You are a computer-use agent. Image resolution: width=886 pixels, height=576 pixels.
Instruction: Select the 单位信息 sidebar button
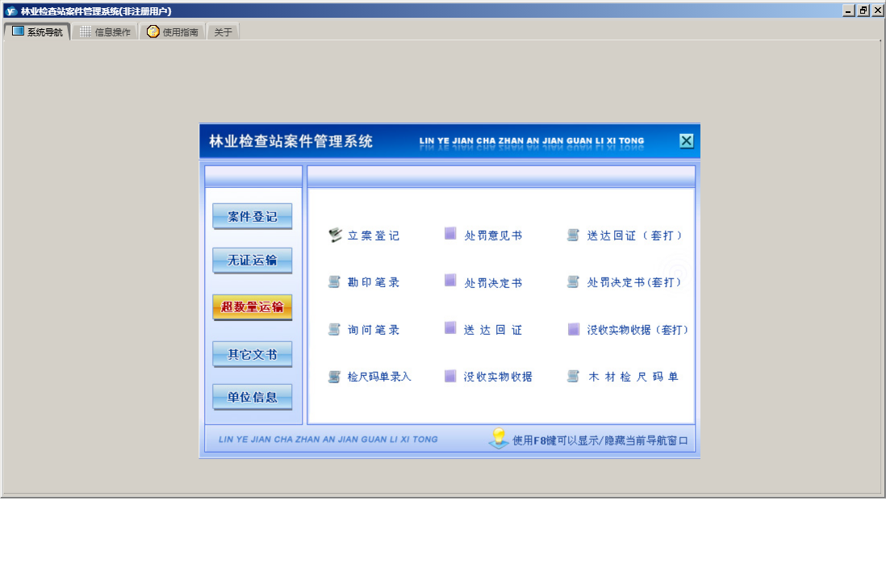252,397
